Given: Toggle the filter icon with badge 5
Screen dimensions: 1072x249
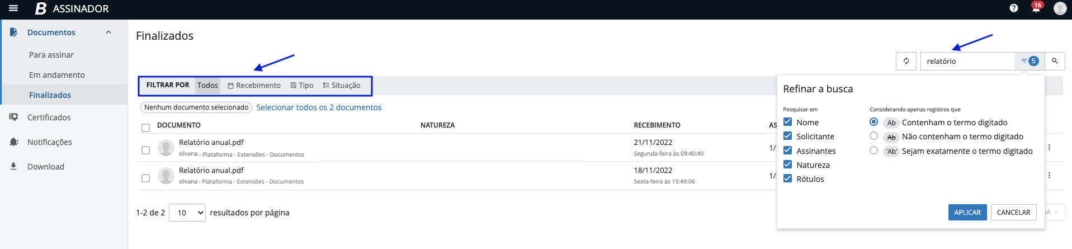Looking at the screenshot, I should (x=1029, y=61).
